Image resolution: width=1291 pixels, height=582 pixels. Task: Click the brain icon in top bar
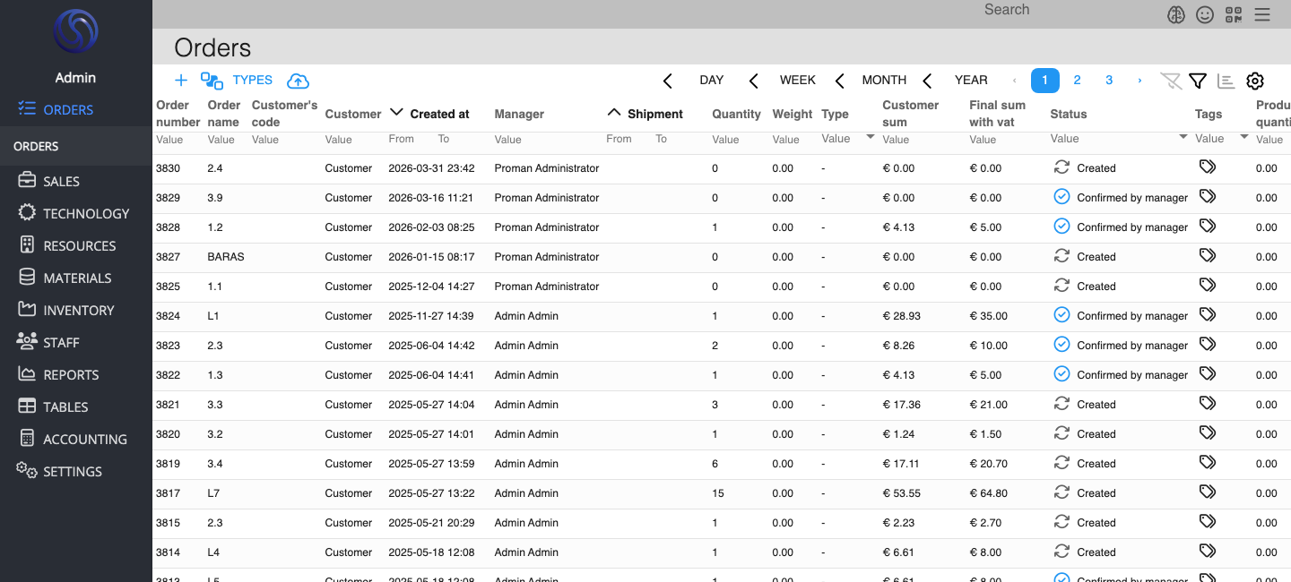[1176, 14]
